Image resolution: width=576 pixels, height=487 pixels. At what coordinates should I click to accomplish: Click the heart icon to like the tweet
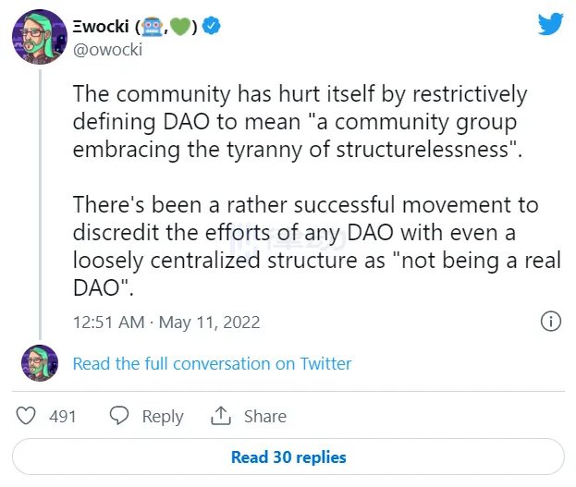28,417
